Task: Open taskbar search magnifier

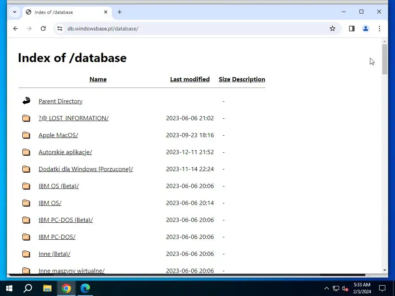Action: click(28, 288)
